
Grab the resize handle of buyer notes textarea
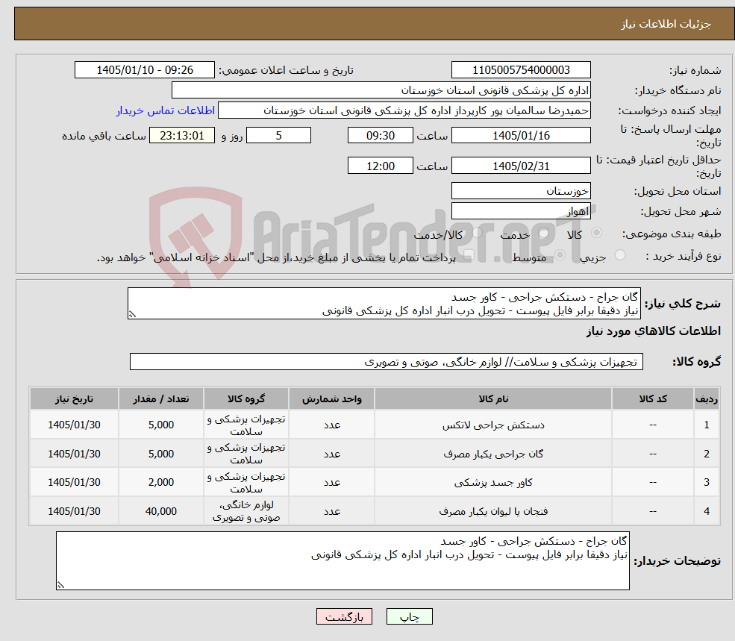[x=60, y=585]
